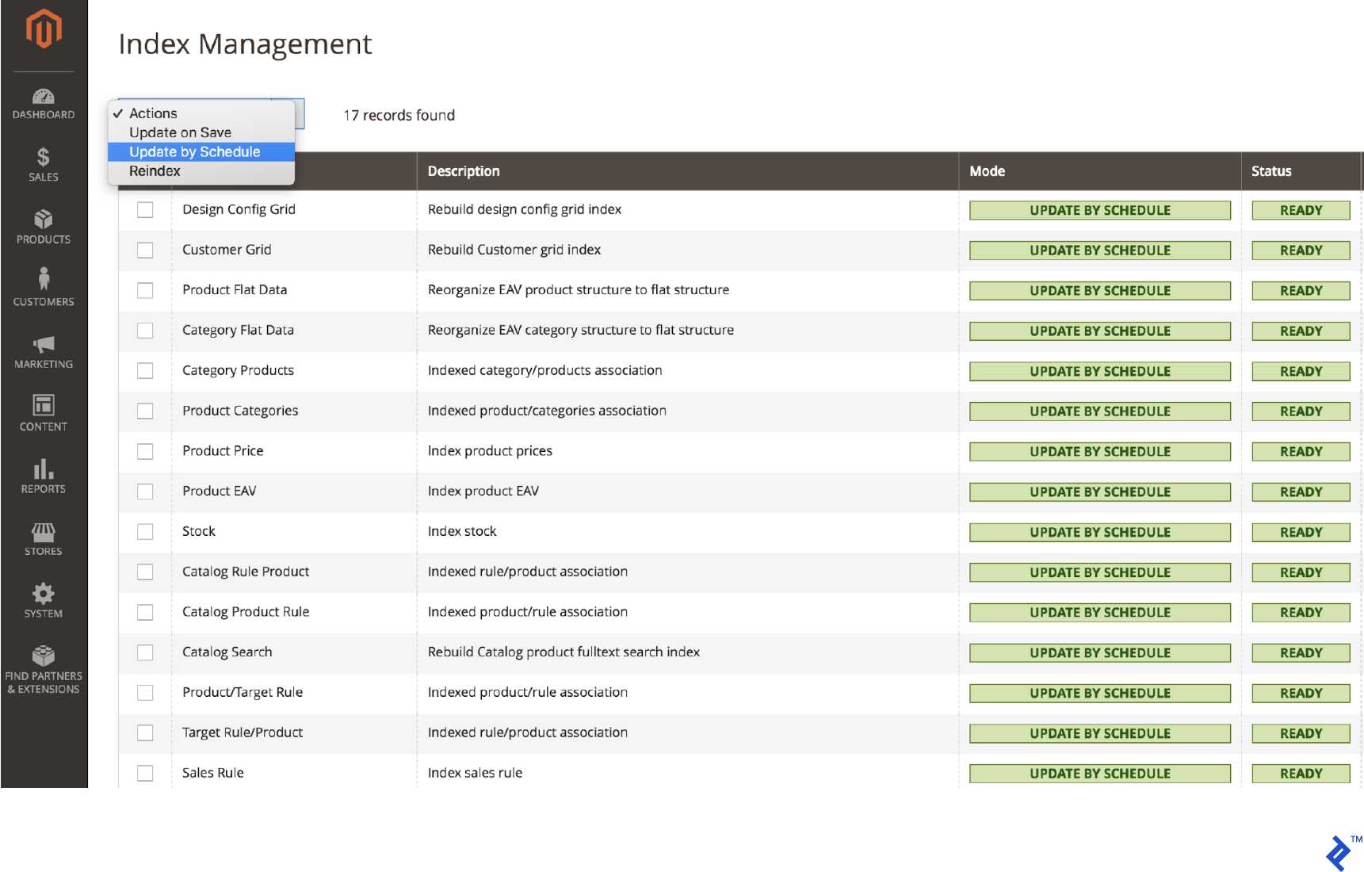Click the Magento logo icon
This screenshot has height=872, width=1364.
pyautogui.click(x=44, y=29)
